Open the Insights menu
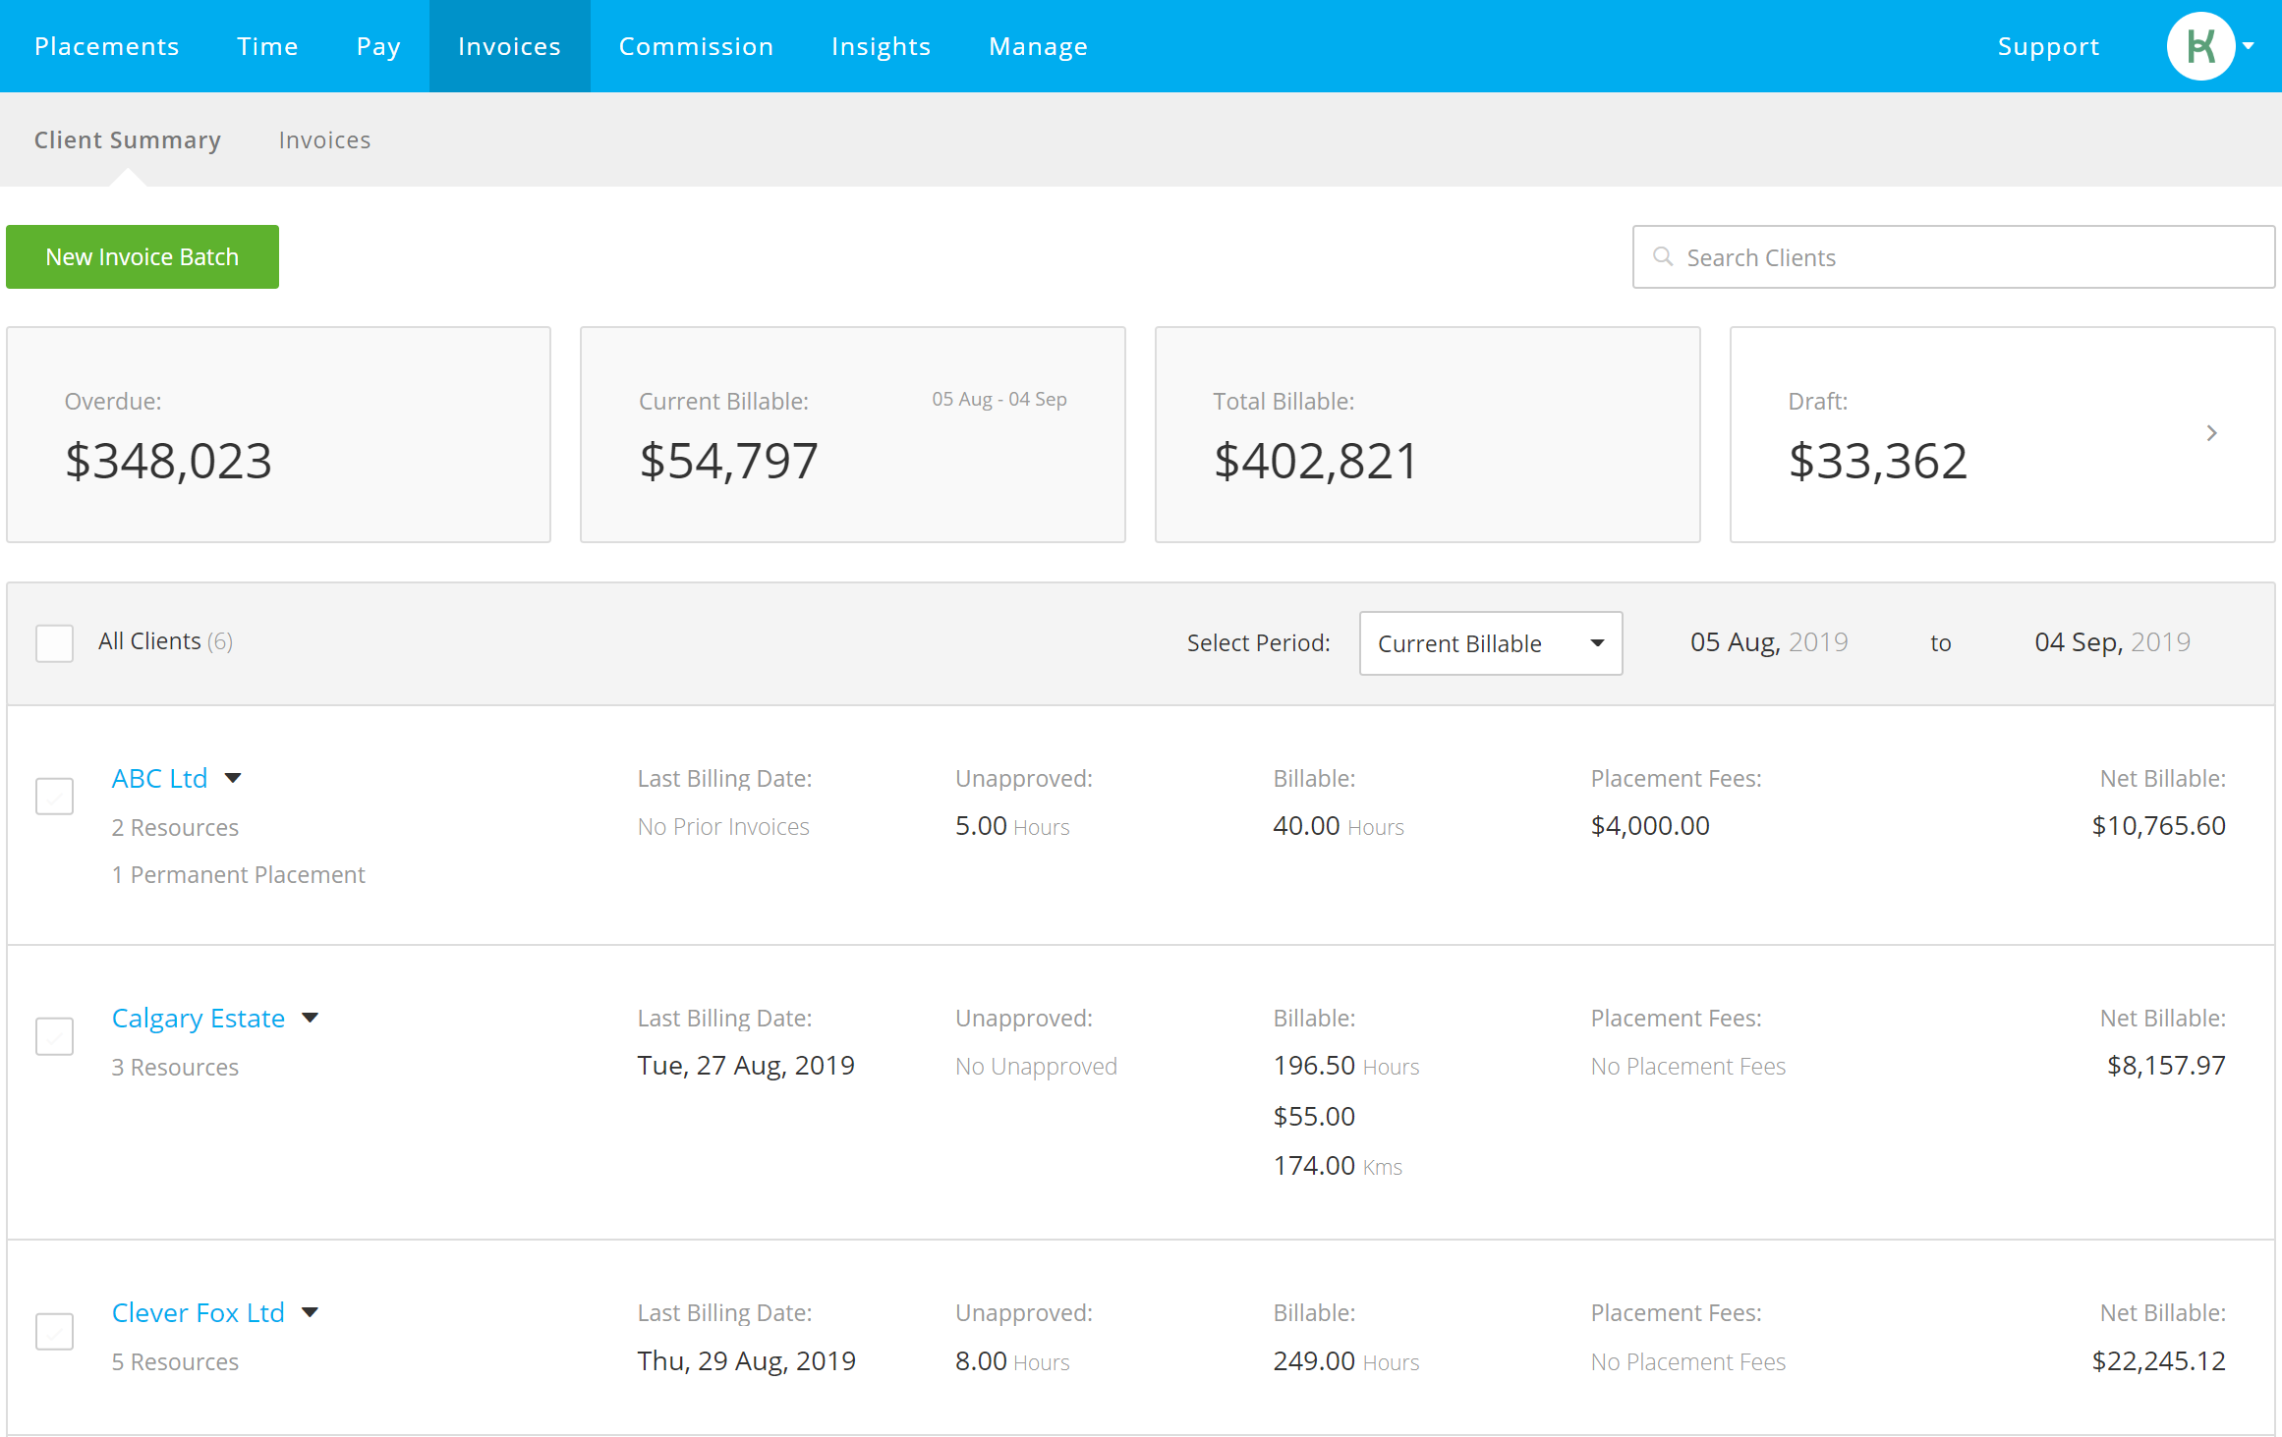 tap(881, 46)
